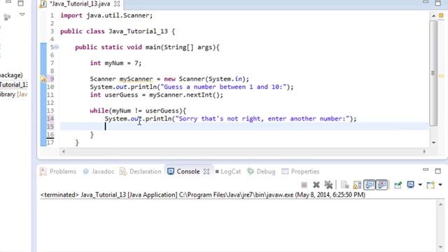Show the Properties tab
The image size is (448, 252).
300,171
